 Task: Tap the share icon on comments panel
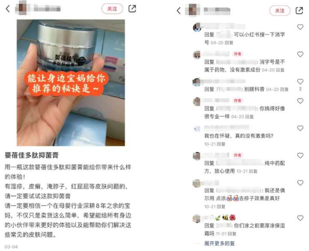299,11
